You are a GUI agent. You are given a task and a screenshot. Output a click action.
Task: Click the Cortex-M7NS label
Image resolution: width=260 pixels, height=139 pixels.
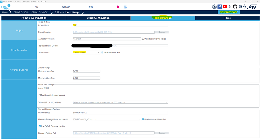(43, 88)
